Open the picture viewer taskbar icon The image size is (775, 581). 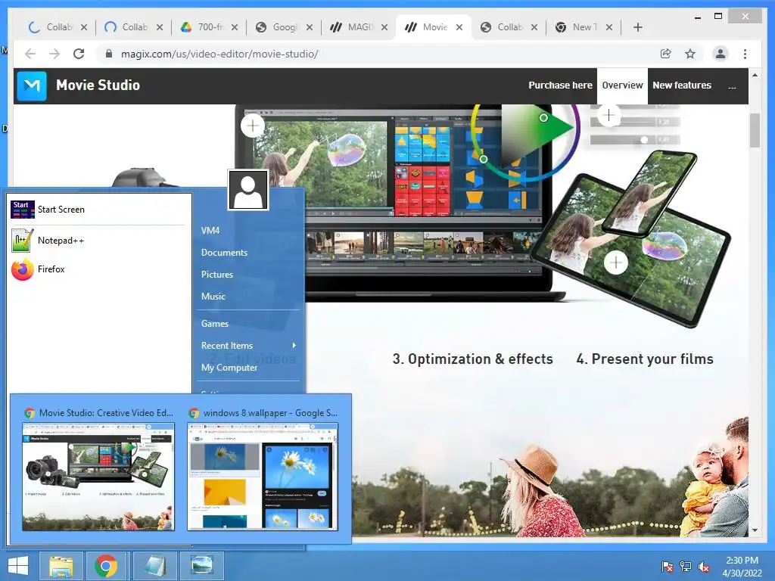(202, 566)
